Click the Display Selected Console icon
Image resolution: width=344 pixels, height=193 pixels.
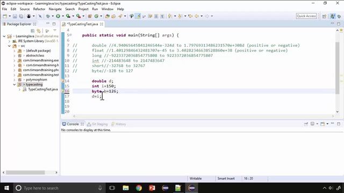[x=313, y=124]
